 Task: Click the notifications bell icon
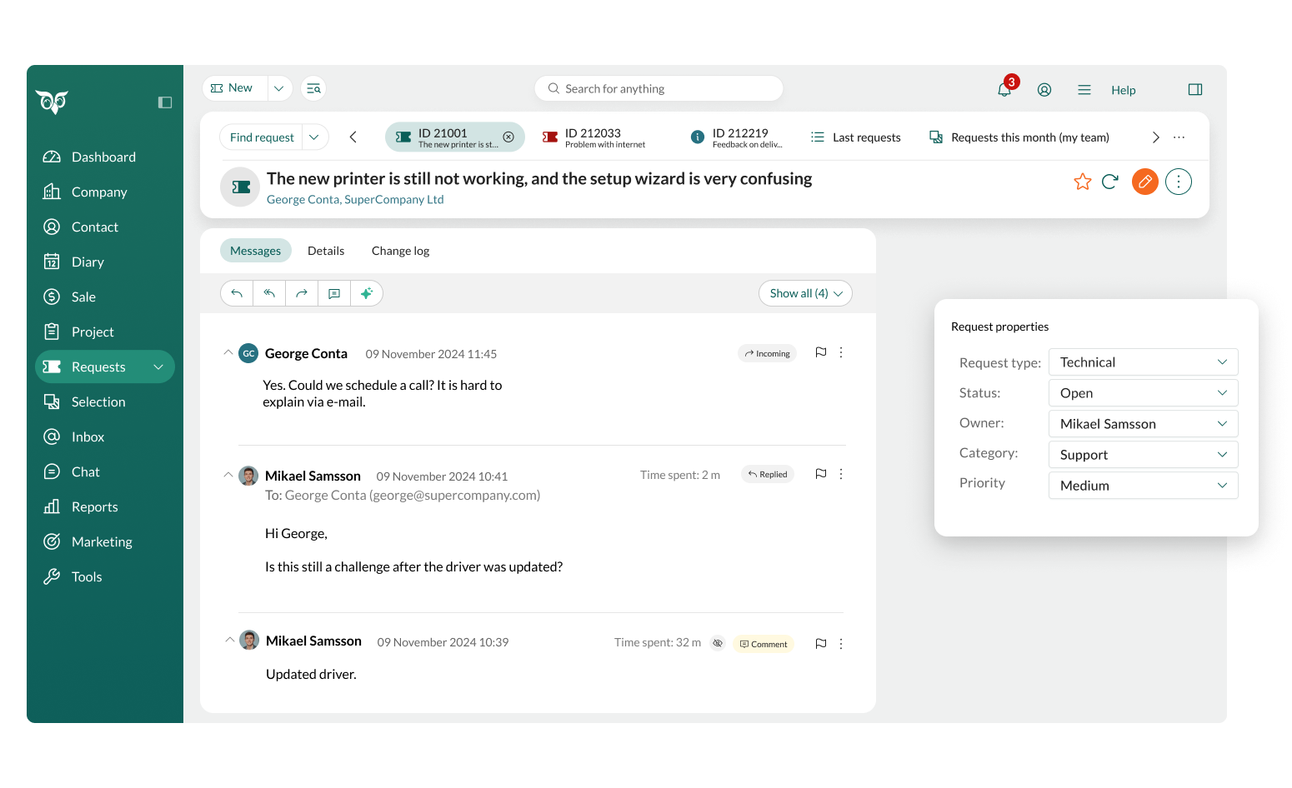tap(1004, 90)
